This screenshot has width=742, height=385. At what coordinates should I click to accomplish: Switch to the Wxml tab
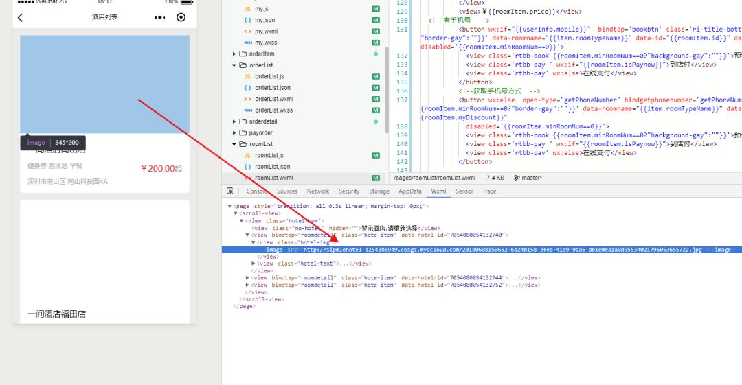click(x=438, y=191)
